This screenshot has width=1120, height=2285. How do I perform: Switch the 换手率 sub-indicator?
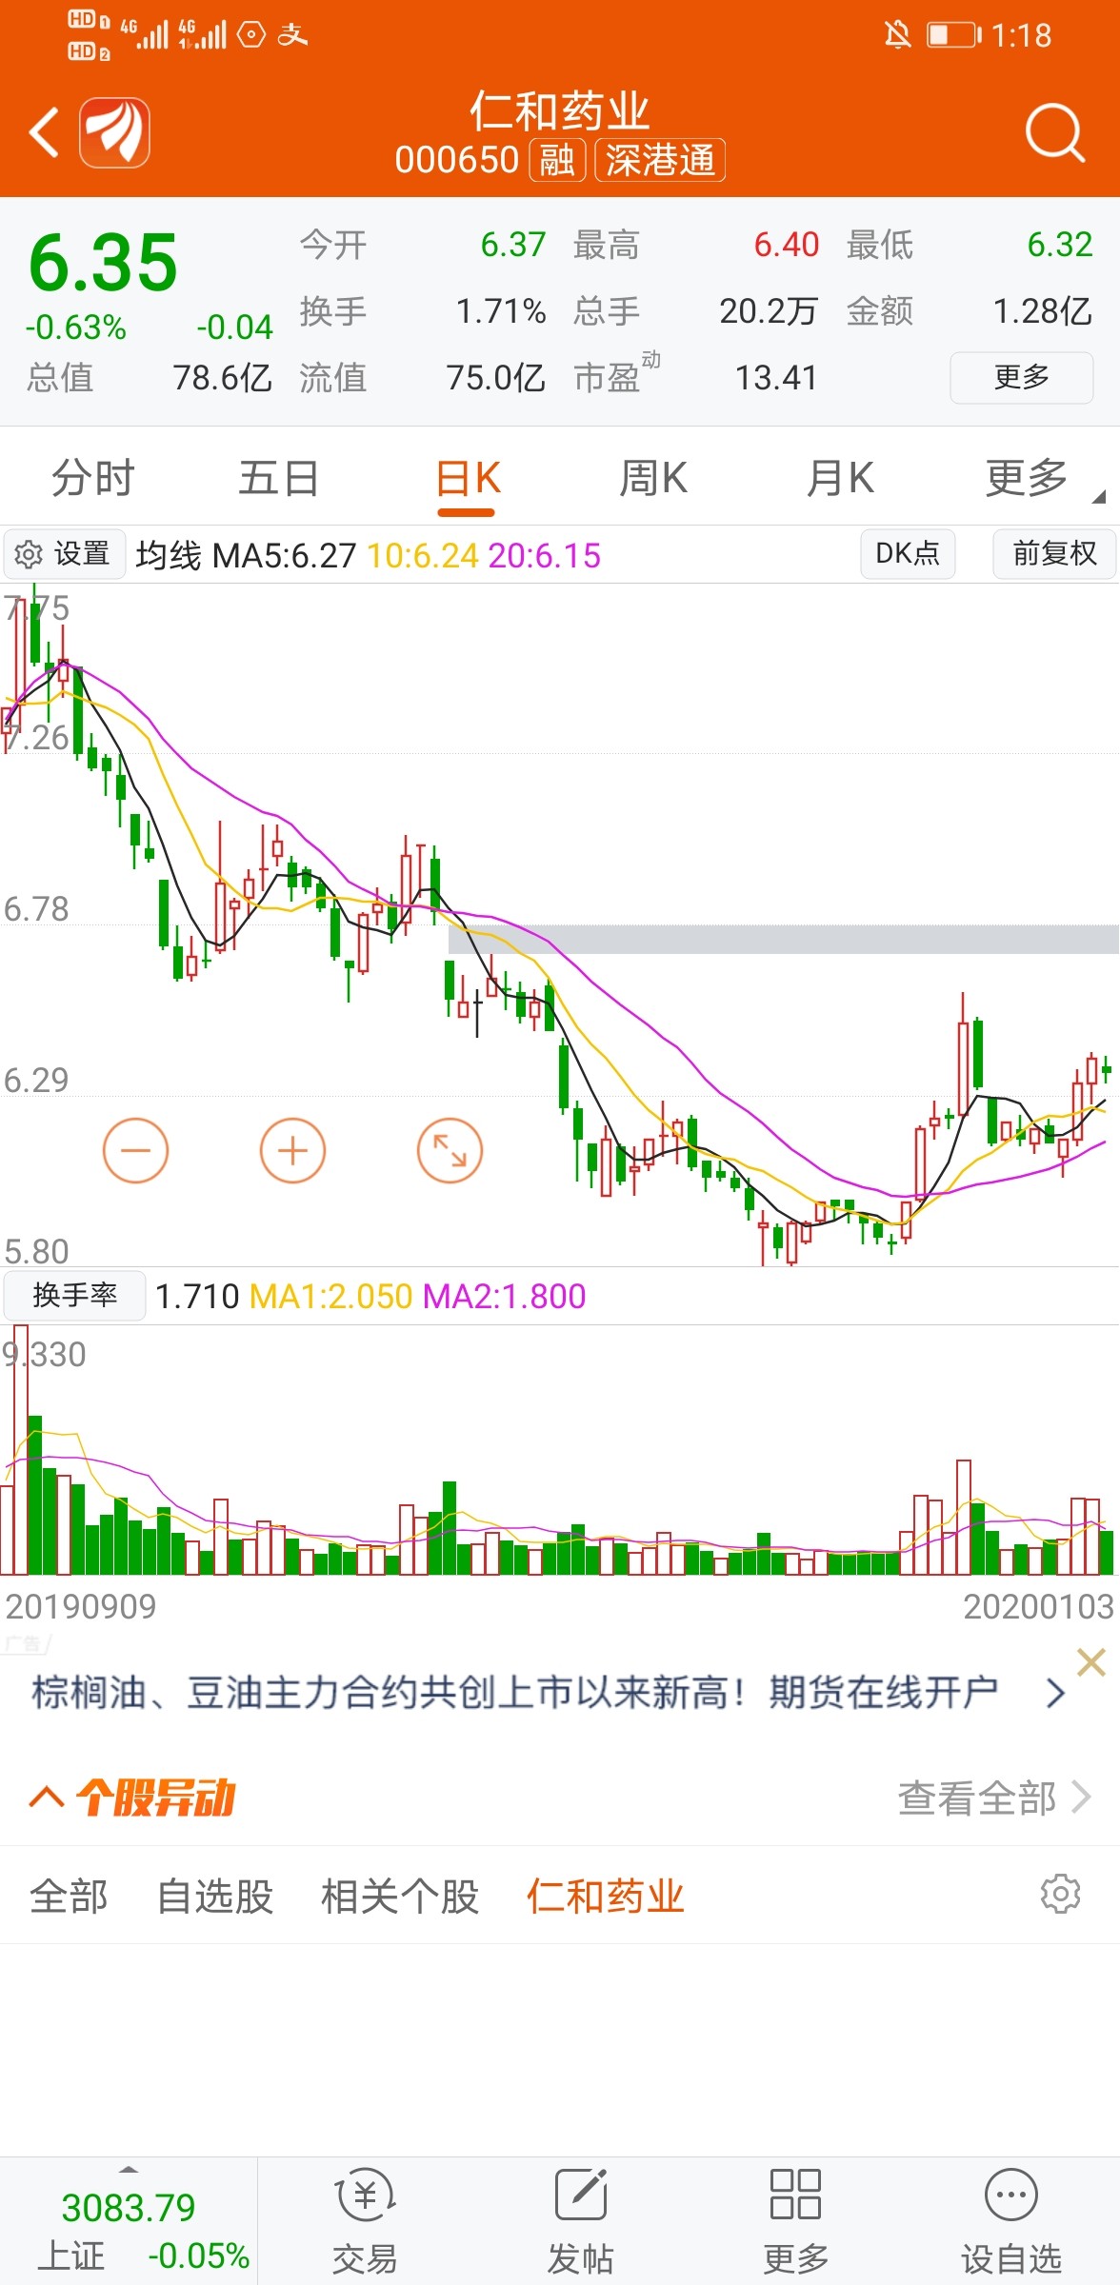click(74, 1295)
